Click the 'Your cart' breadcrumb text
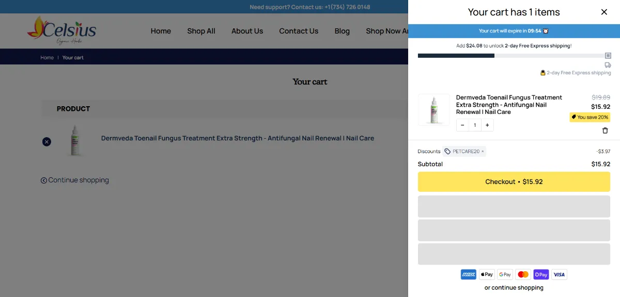This screenshot has width=620, height=297. [x=73, y=58]
